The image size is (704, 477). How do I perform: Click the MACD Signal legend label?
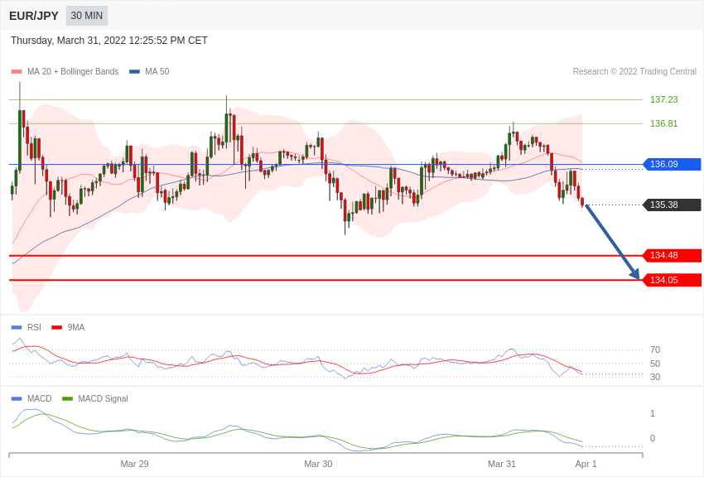(x=103, y=399)
